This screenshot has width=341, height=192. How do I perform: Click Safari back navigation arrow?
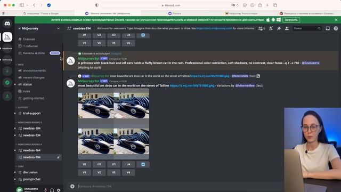[x=34, y=5]
